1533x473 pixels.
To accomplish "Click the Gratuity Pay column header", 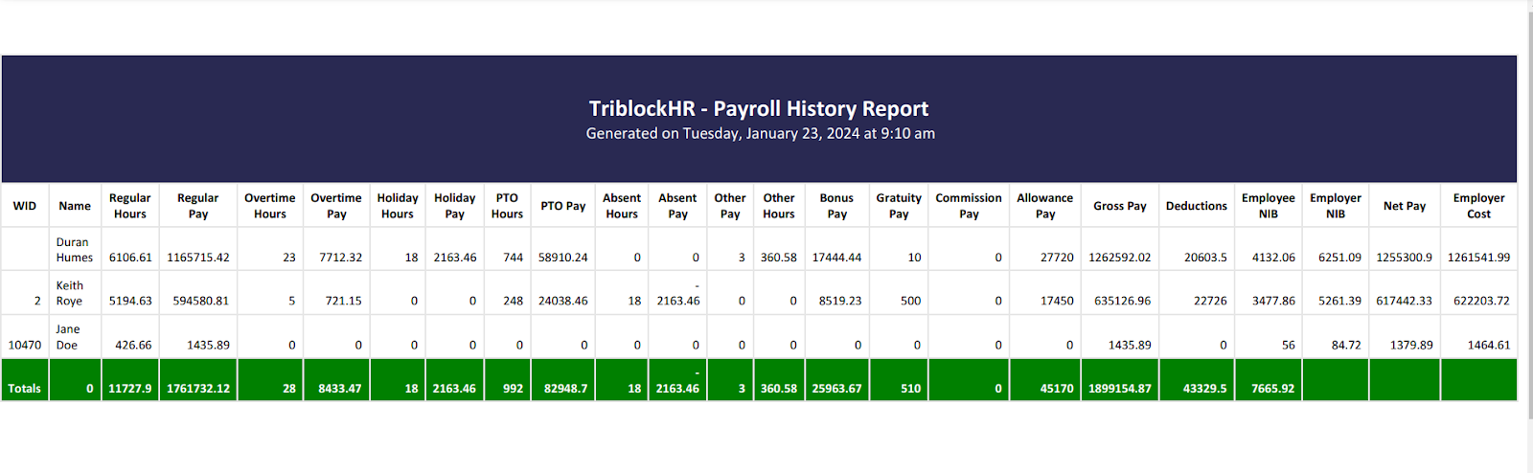I will pyautogui.click(x=899, y=206).
